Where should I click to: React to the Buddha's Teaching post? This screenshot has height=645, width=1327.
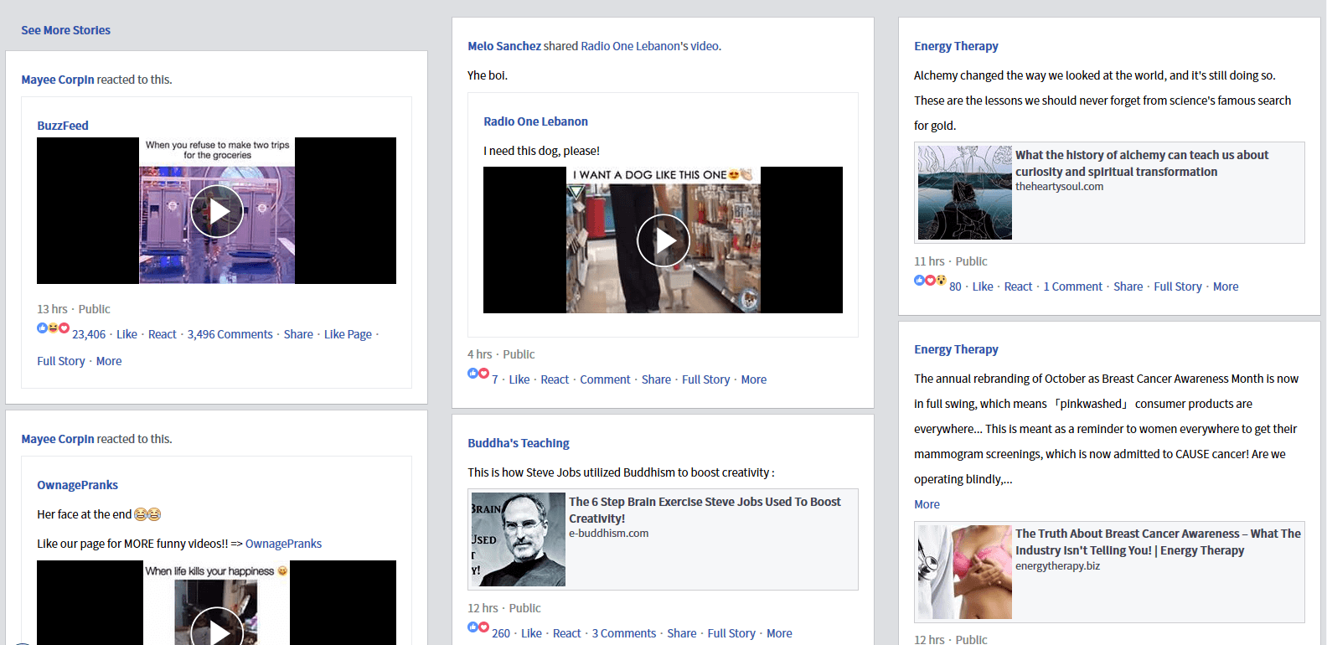(567, 633)
